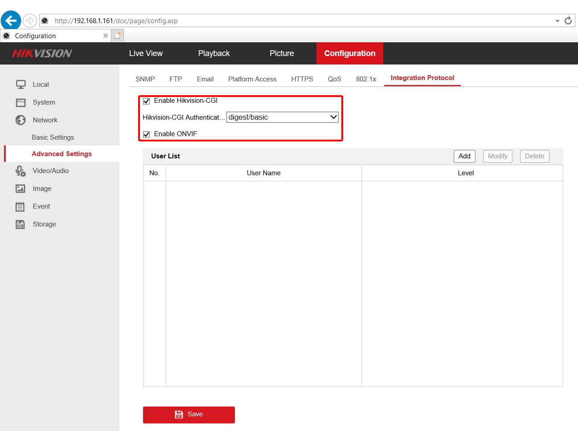Open Event settings in sidebar
The width and height of the screenshot is (578, 431).
tap(41, 206)
